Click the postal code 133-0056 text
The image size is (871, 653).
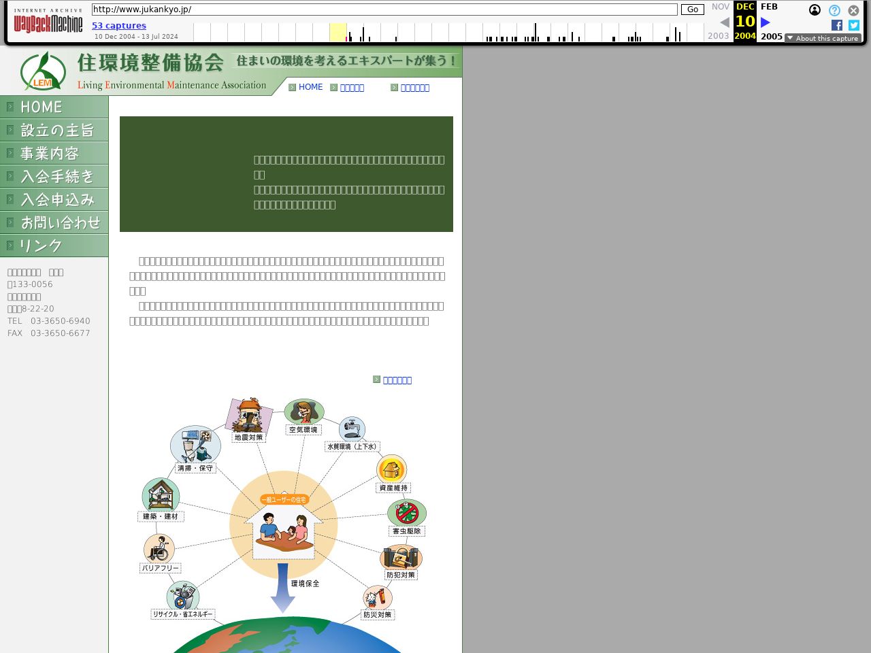click(x=30, y=284)
